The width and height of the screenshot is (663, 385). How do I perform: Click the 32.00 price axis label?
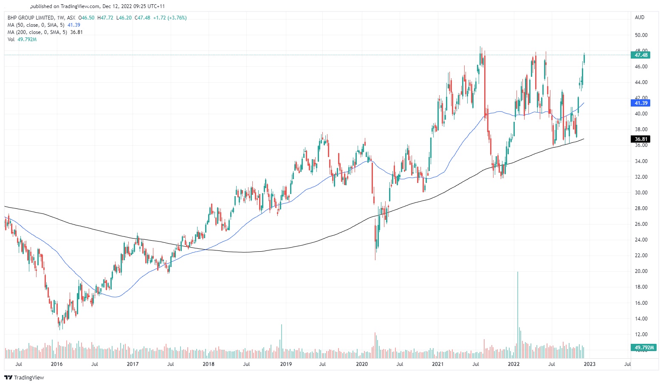pyautogui.click(x=641, y=177)
